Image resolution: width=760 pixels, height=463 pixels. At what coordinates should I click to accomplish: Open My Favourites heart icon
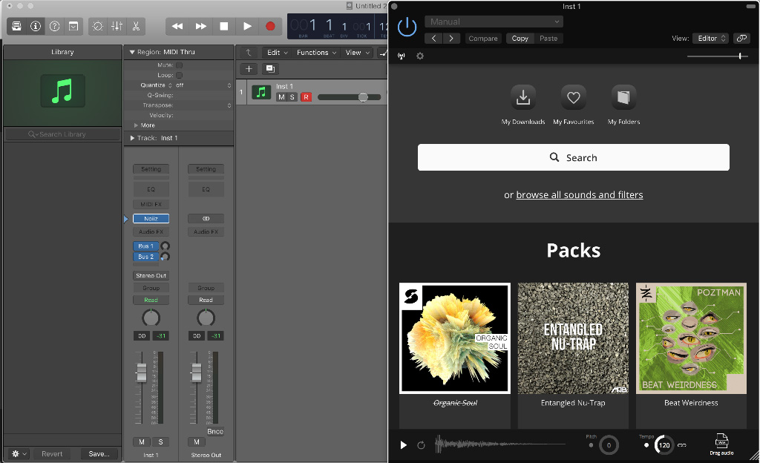(573, 97)
